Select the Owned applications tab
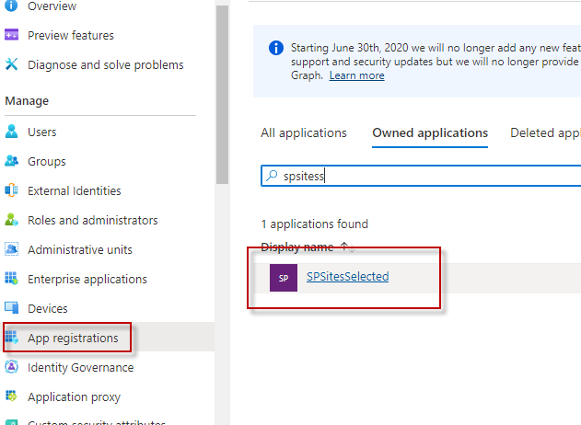The width and height of the screenshot is (581, 425). tap(430, 132)
